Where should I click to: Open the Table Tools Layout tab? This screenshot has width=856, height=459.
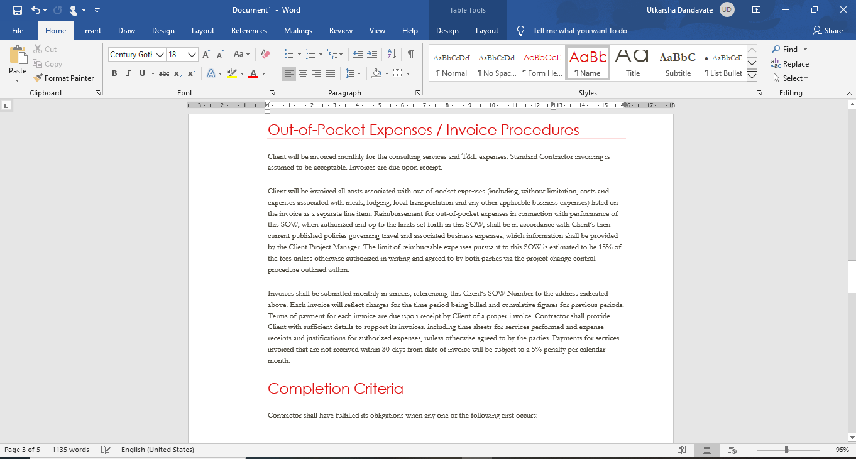(x=486, y=31)
